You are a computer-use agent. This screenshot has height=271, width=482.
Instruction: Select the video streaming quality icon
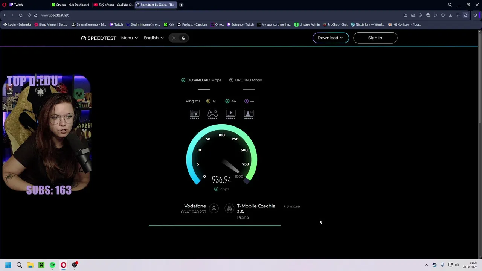(230, 114)
